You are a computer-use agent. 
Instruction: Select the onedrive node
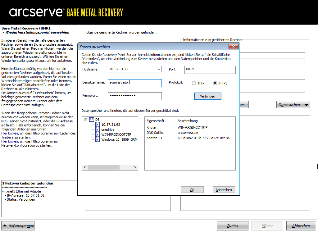point(108,130)
